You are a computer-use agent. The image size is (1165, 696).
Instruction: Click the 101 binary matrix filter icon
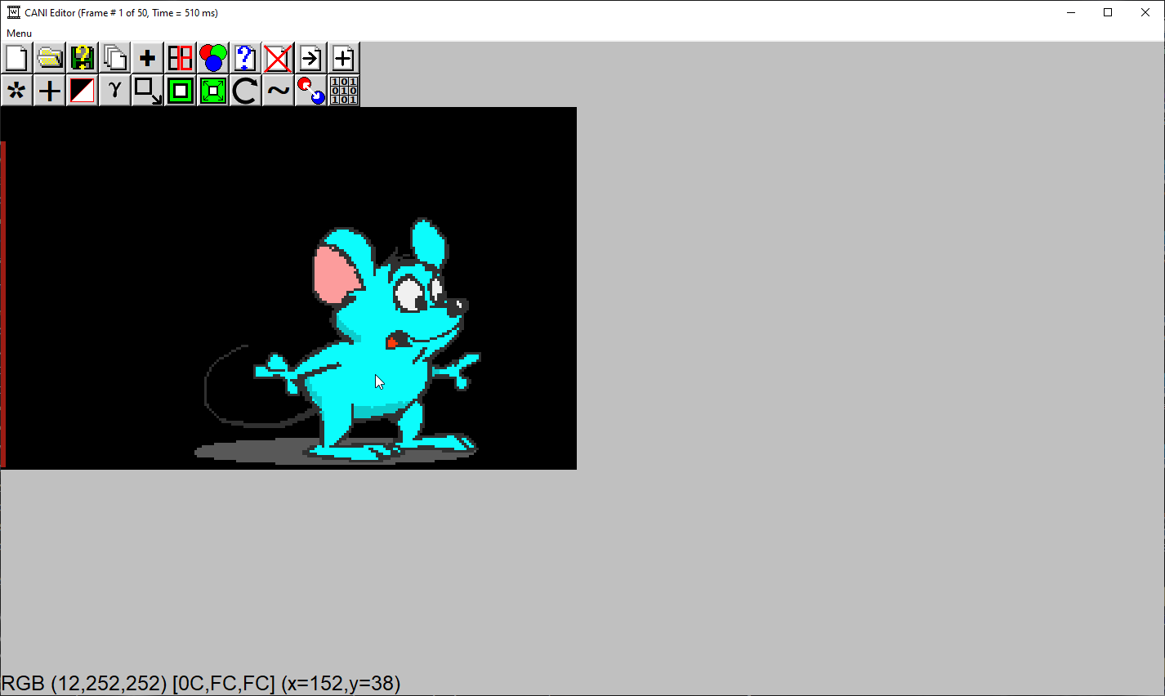343,91
